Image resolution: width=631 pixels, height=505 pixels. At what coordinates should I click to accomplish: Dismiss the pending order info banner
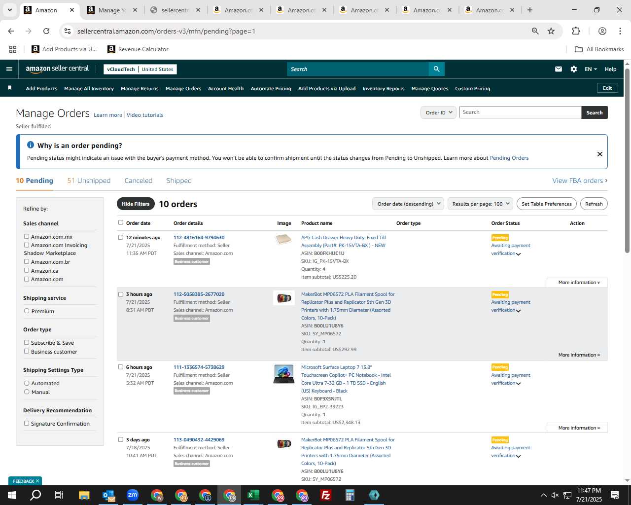click(600, 154)
